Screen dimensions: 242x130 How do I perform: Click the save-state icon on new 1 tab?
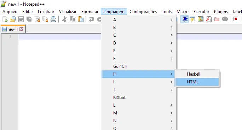[4, 29]
